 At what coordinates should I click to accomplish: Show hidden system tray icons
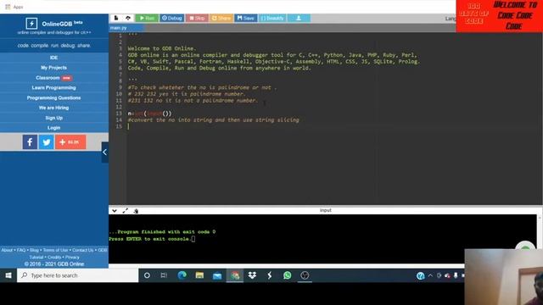click(x=430, y=275)
